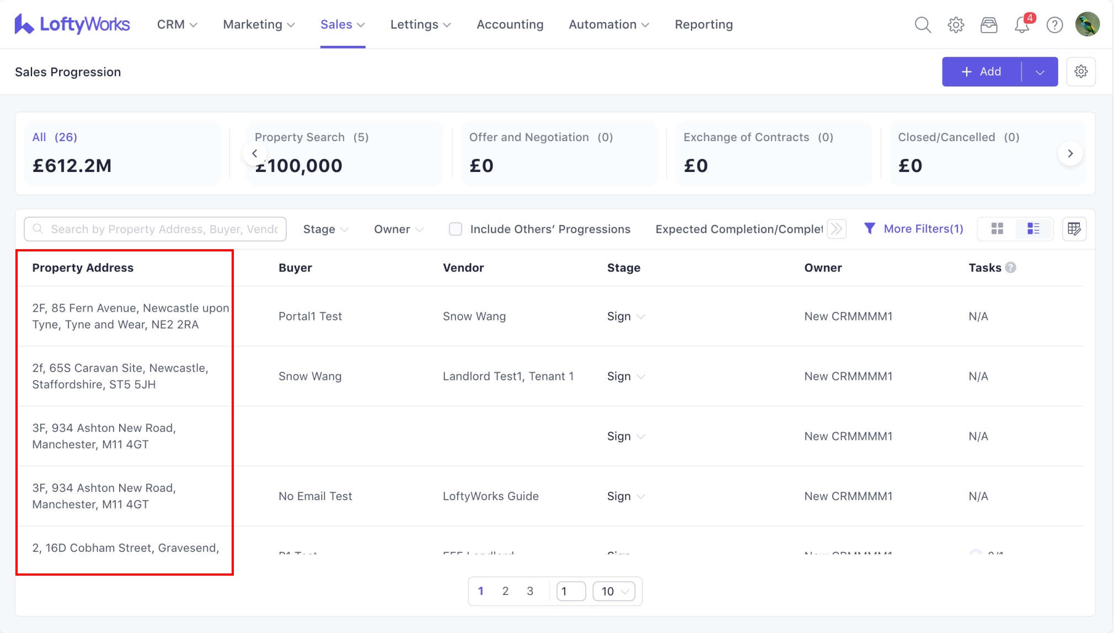Click the Tasks column help icon

(x=1010, y=267)
